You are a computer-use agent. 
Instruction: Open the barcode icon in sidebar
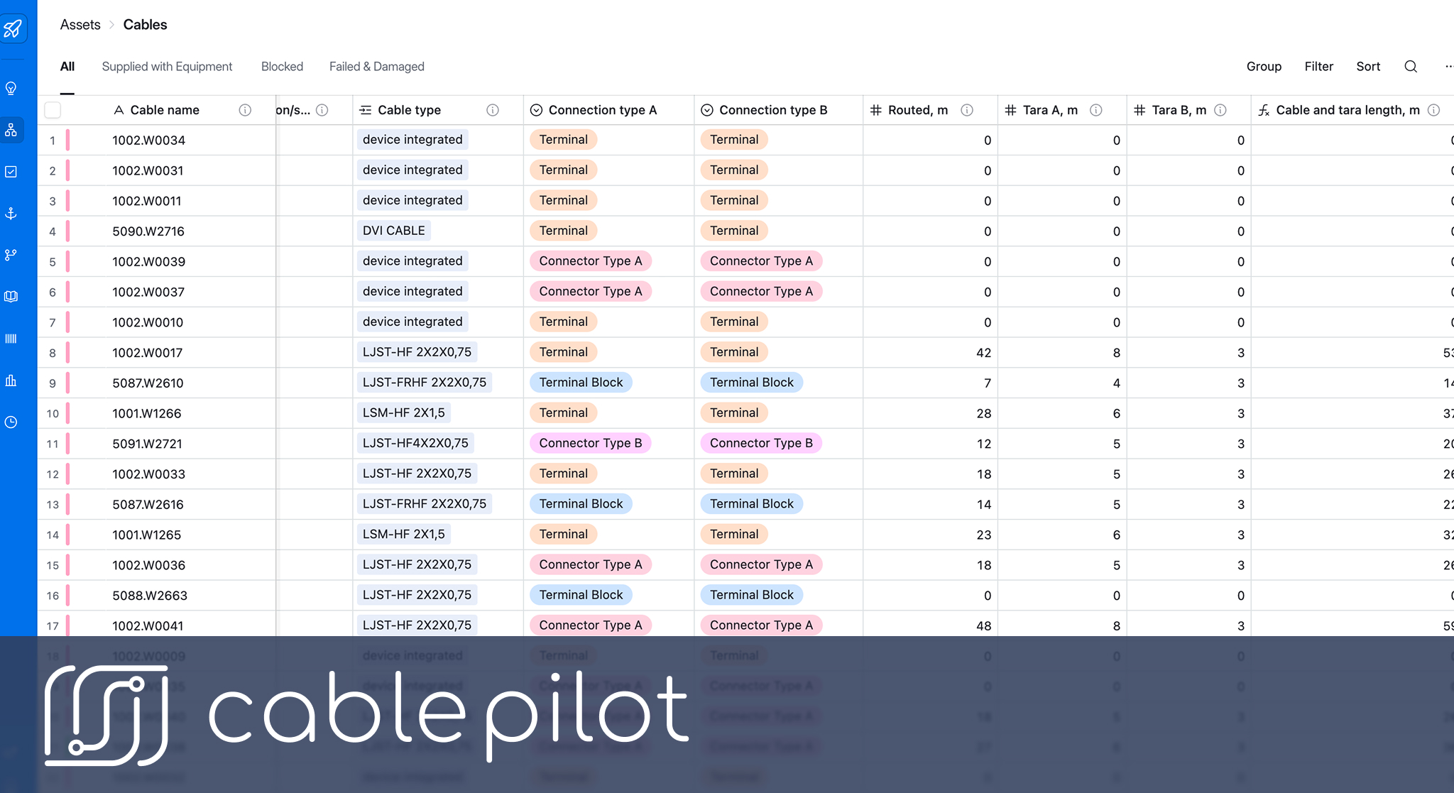[11, 339]
